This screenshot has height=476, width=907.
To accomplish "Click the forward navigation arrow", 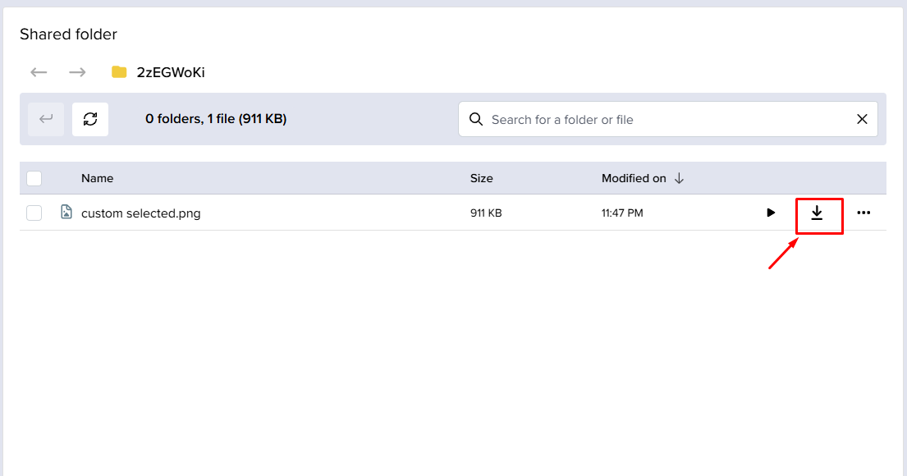I will coord(77,72).
